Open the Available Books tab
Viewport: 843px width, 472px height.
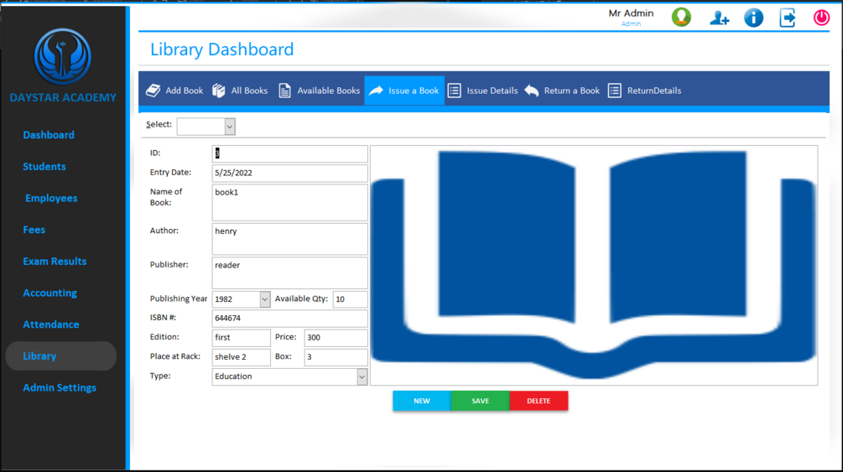pyautogui.click(x=319, y=91)
